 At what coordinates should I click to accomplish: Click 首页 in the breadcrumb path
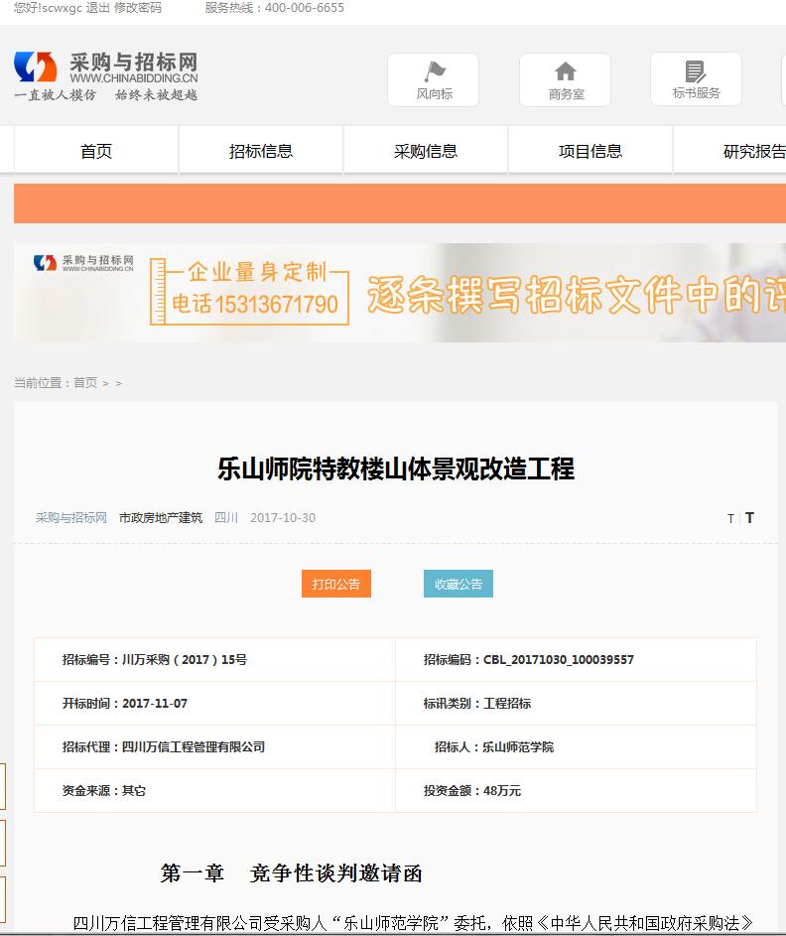pos(85,382)
